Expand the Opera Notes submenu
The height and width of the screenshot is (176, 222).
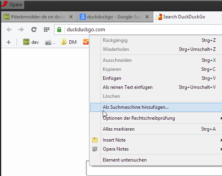click(x=156, y=149)
